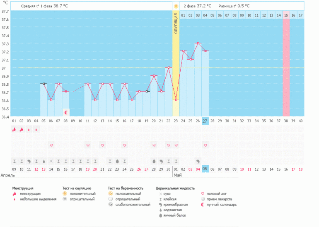Click the menstruation drops icon on day 01

point(14,129)
